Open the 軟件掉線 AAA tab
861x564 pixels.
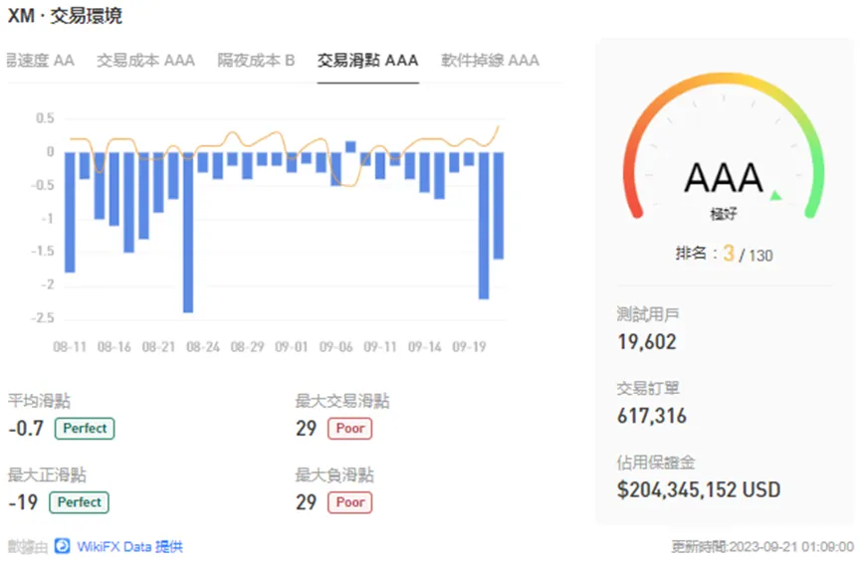pyautogui.click(x=490, y=60)
